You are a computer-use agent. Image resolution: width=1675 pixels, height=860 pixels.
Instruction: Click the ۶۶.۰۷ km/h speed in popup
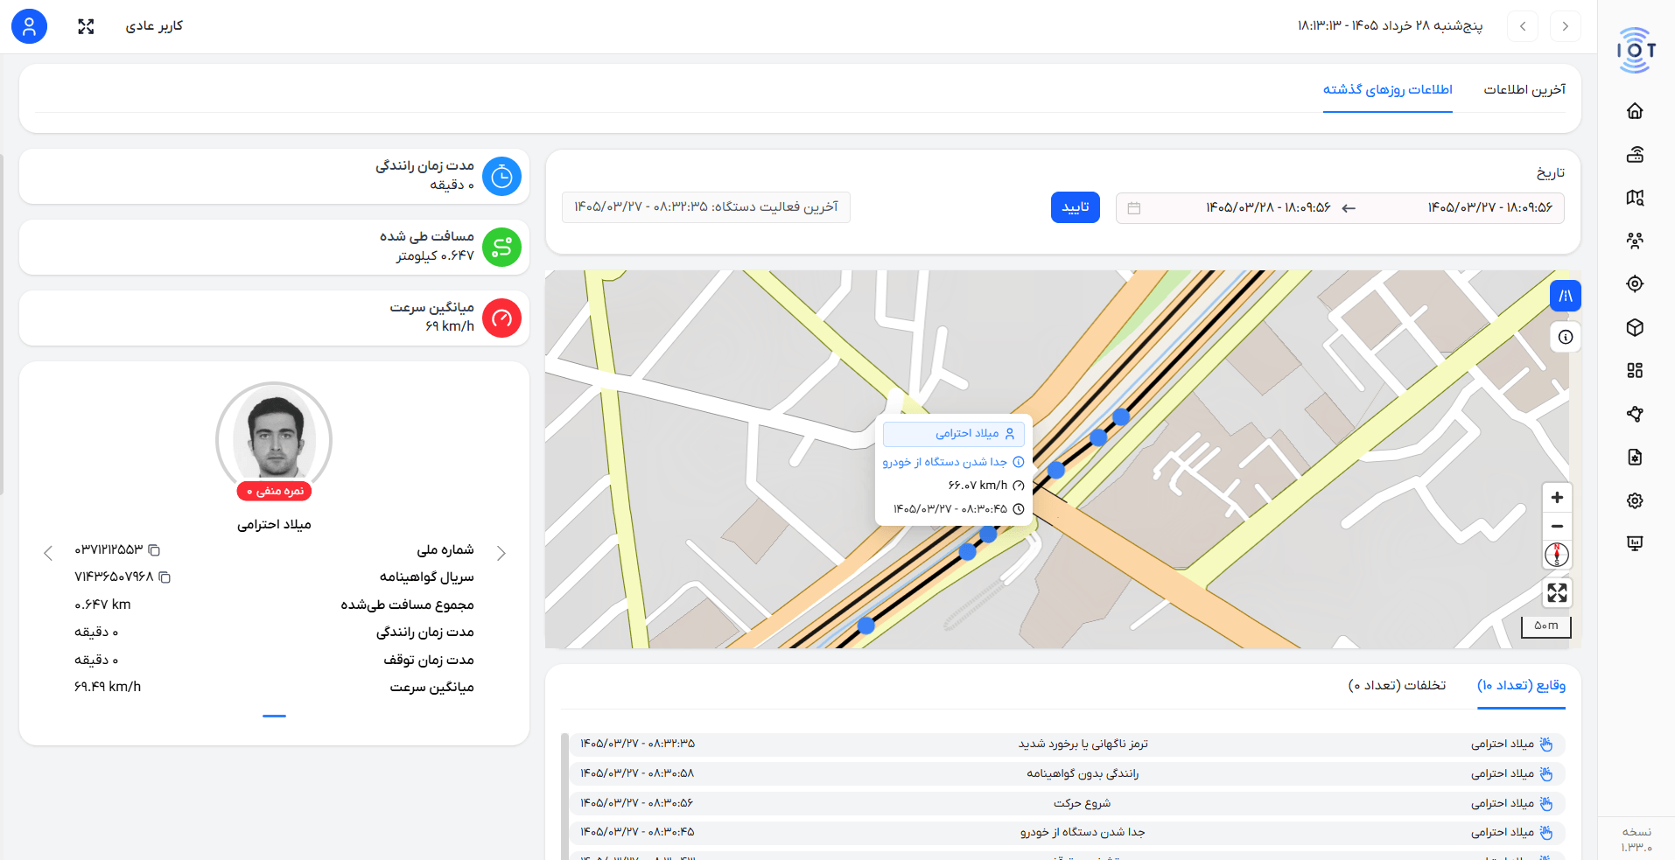click(x=978, y=486)
